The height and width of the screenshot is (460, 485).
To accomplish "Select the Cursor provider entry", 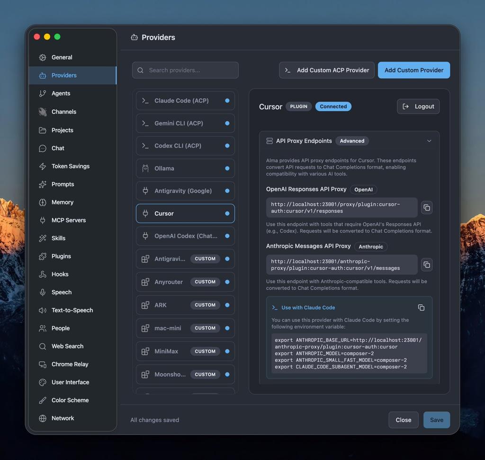I will (185, 213).
